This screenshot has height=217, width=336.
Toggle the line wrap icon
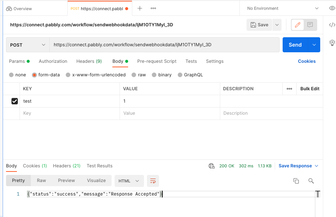click(153, 181)
